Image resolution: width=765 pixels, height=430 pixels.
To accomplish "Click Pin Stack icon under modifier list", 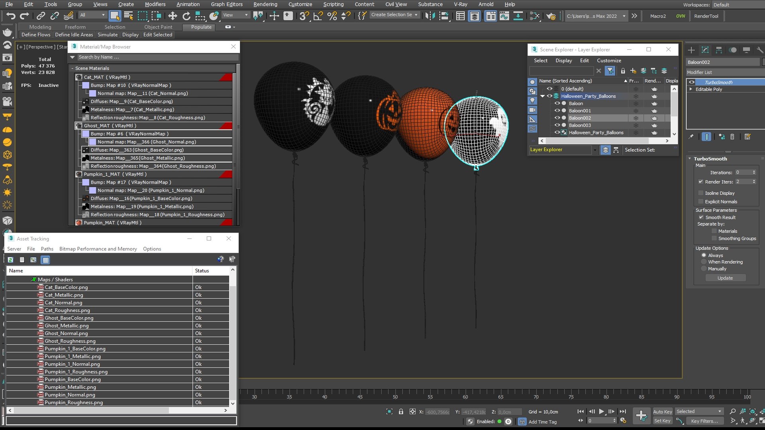I will tap(691, 137).
